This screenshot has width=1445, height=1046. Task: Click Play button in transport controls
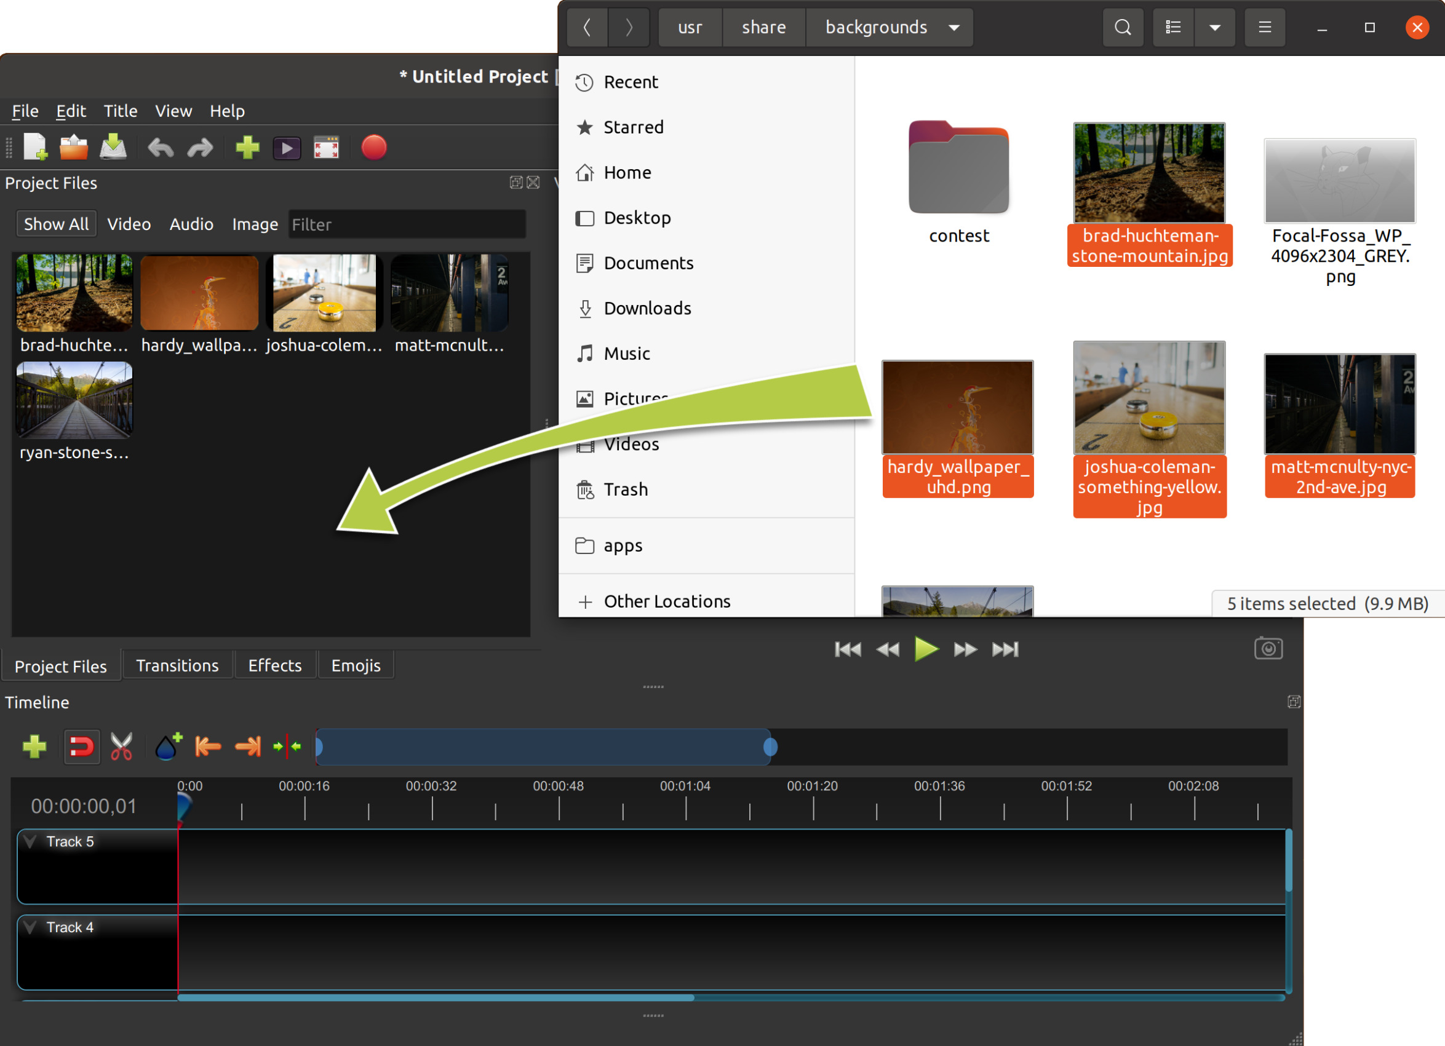tap(926, 648)
